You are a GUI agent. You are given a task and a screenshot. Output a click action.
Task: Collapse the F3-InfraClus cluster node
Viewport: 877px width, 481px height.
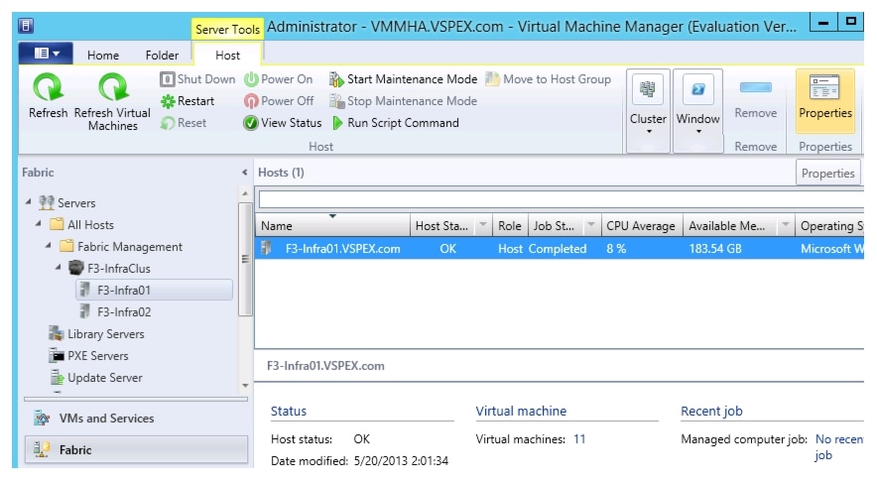click(x=58, y=269)
